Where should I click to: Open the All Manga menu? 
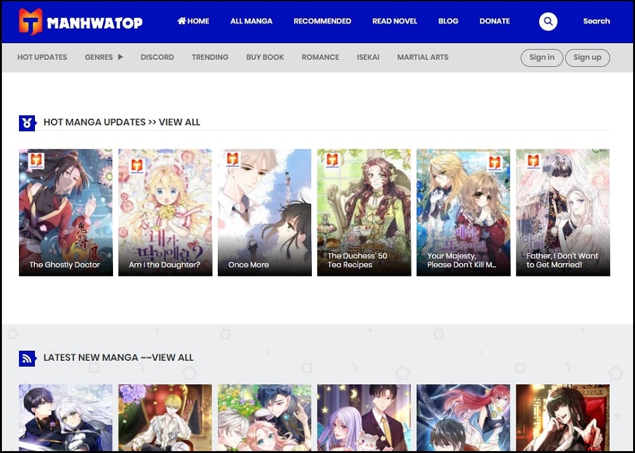pyautogui.click(x=251, y=21)
